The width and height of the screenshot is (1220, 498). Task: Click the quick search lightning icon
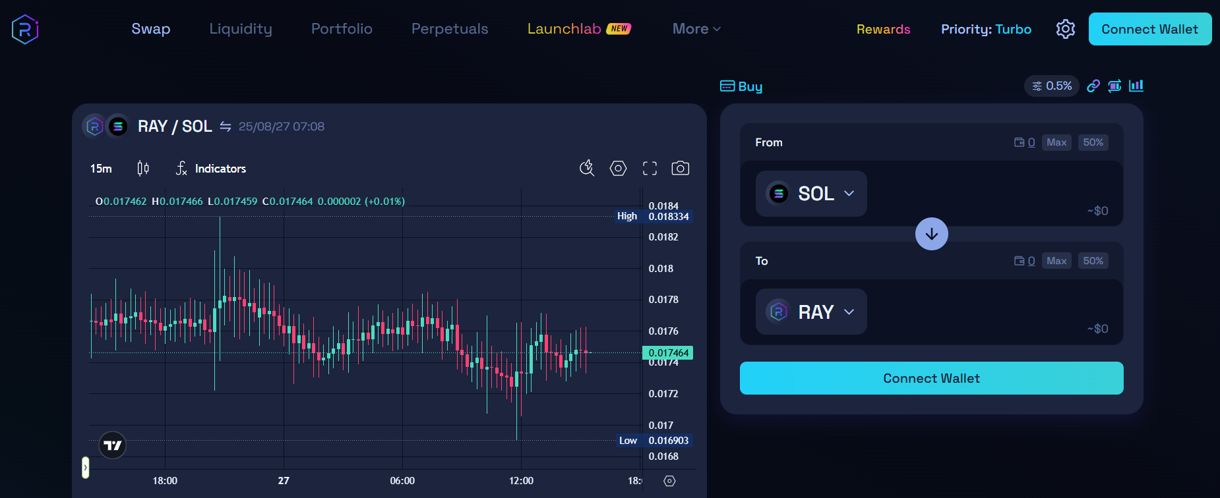point(587,169)
